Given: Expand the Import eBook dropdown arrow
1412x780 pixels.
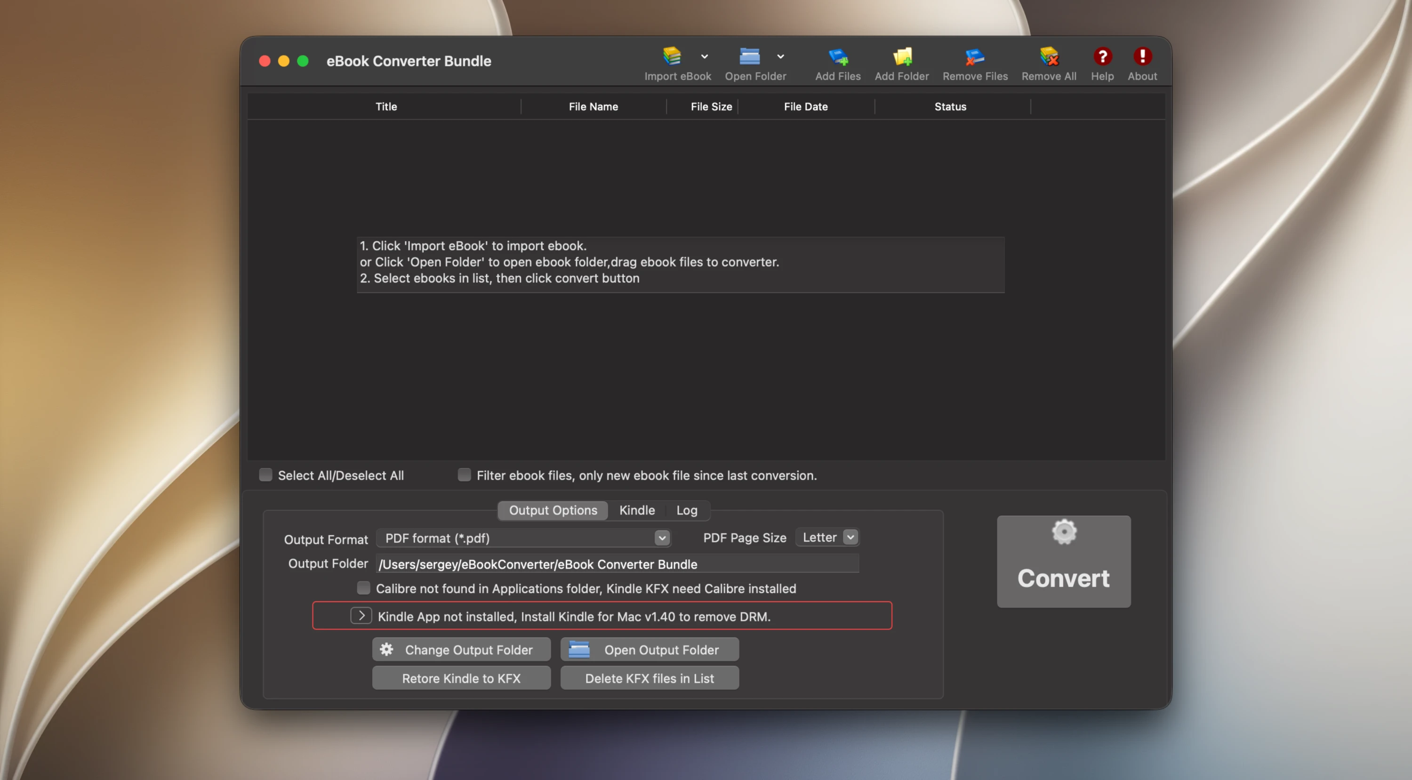Looking at the screenshot, I should pos(705,56).
